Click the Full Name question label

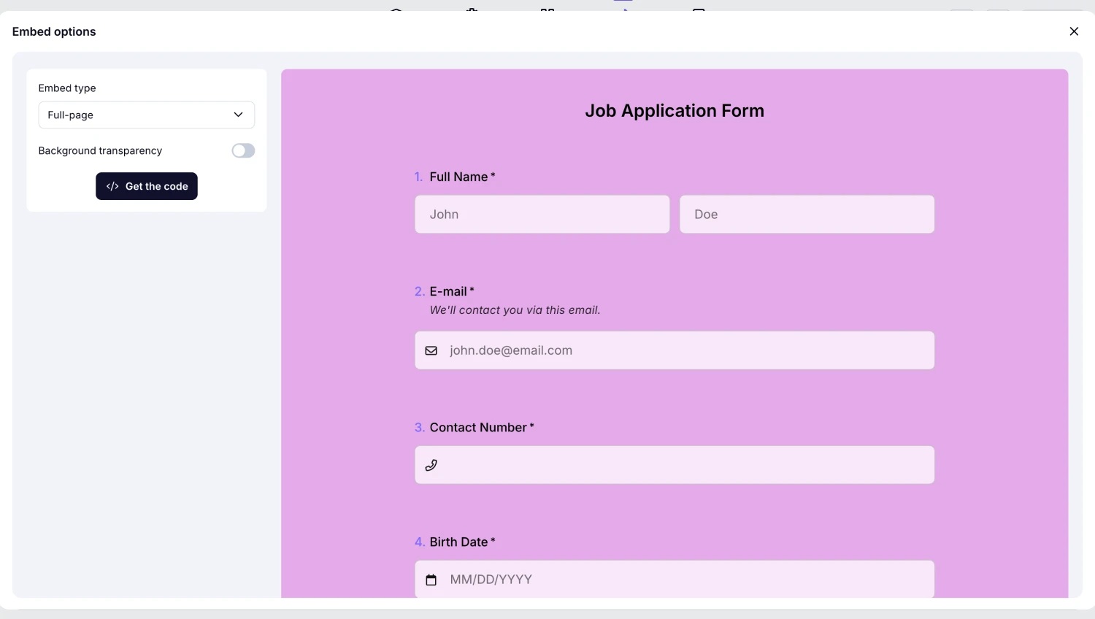(x=458, y=177)
